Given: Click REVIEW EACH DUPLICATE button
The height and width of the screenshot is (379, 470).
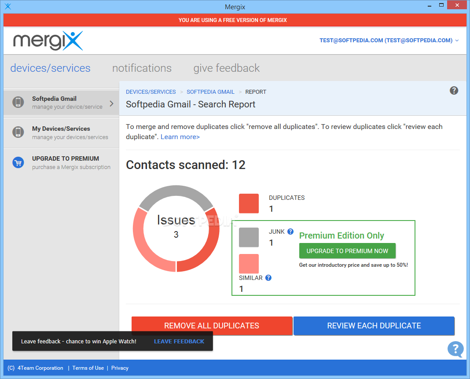Looking at the screenshot, I should pos(374,326).
